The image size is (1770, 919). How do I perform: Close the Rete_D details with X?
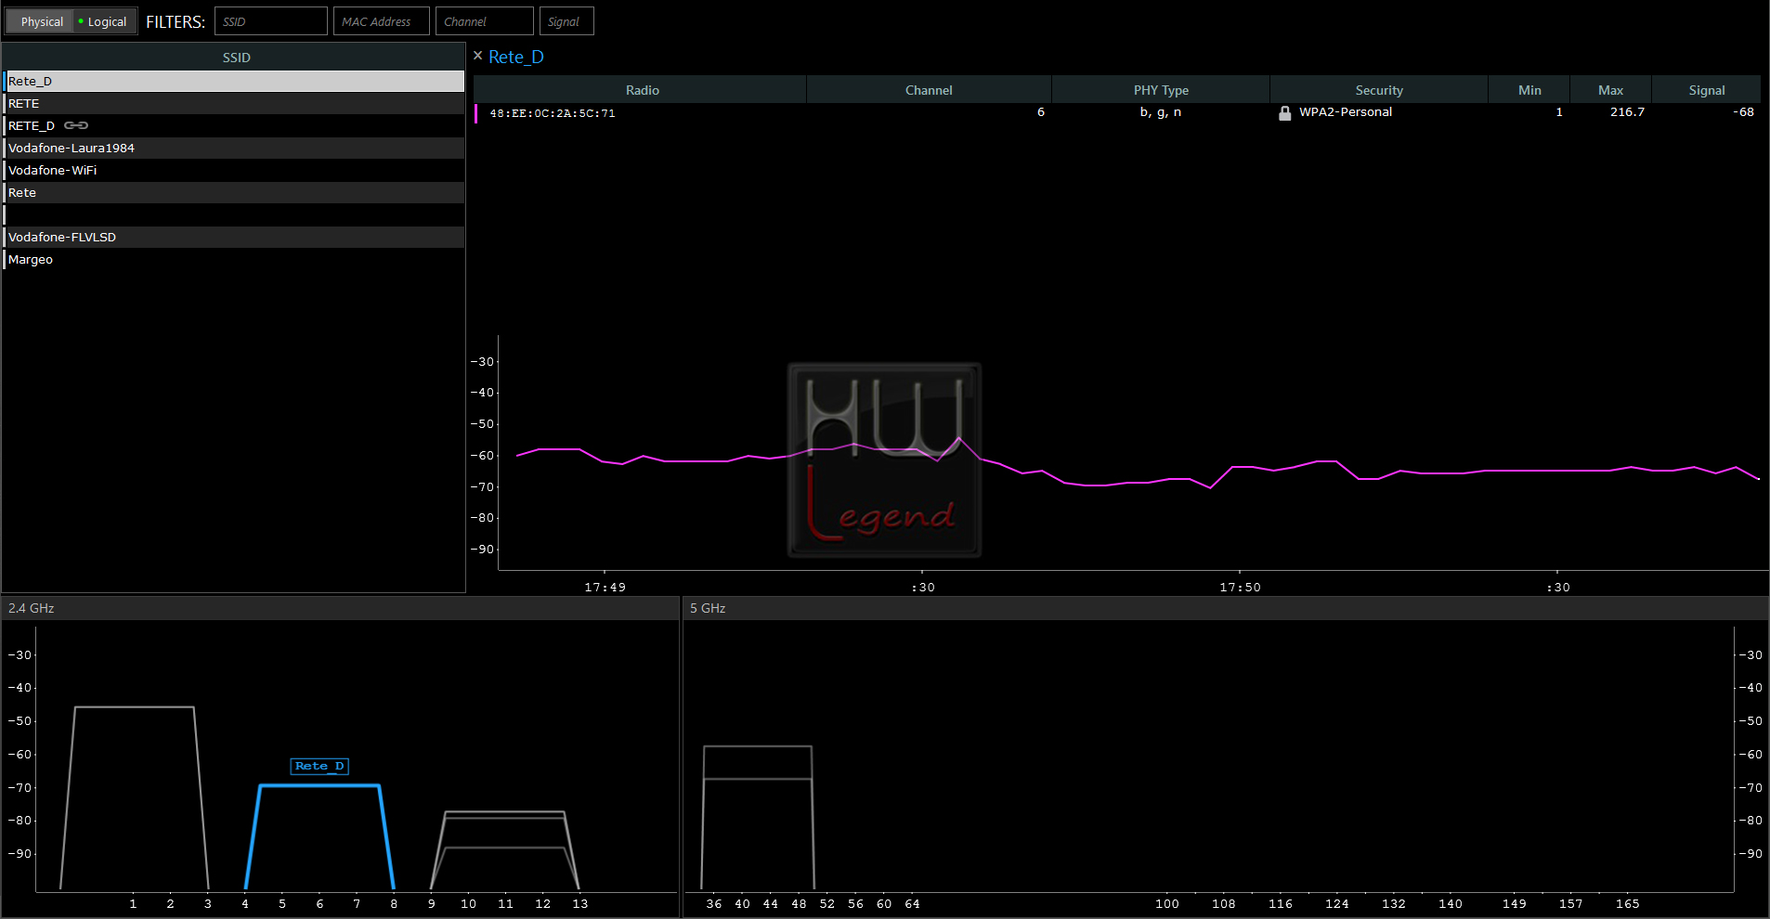point(478,56)
